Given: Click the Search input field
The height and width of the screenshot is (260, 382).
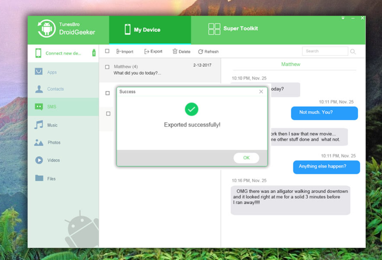Looking at the screenshot, I should (325, 51).
